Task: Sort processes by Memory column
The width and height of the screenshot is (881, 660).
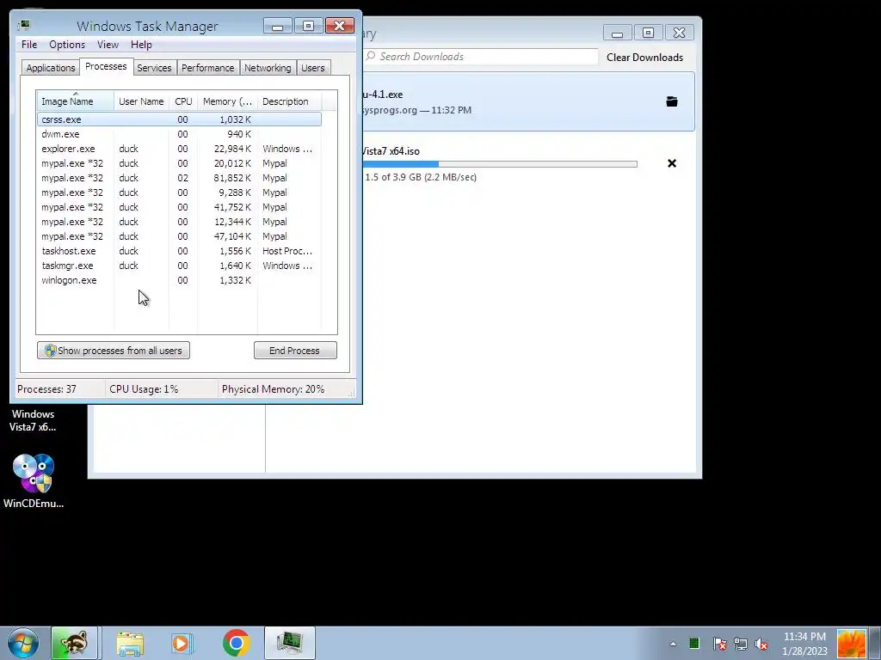Action: 227,101
